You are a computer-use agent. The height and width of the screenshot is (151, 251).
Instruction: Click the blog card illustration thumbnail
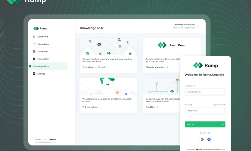(162, 87)
